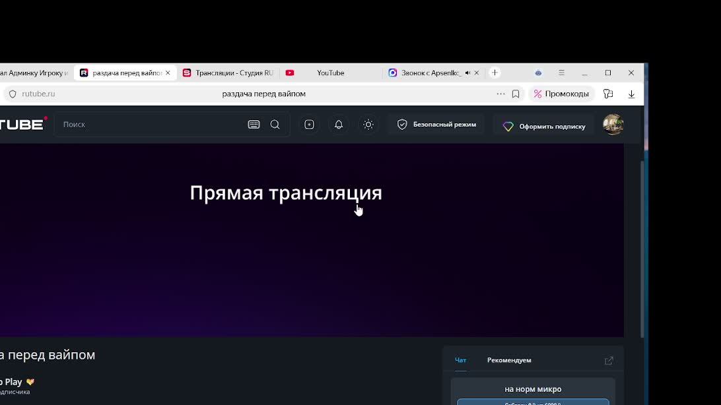Select the Чат tab
Image resolution: width=721 pixels, height=405 pixels.
[x=460, y=360]
